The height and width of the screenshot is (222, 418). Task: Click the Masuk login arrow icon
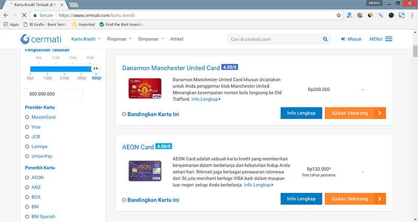pyautogui.click(x=343, y=39)
